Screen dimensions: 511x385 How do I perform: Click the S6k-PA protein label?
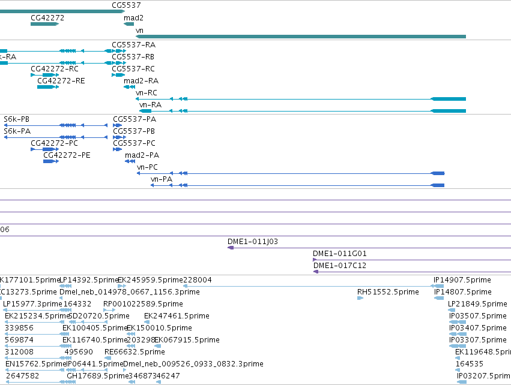pos(17,131)
